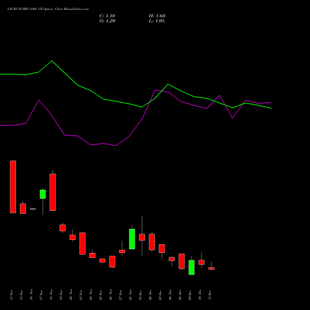Click the '09 Dec' date axis label
Image resolution: width=310 pixels, height=310 pixels.
[190, 295]
